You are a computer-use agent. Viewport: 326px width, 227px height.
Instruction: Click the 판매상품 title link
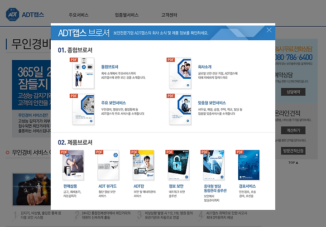click(70, 186)
